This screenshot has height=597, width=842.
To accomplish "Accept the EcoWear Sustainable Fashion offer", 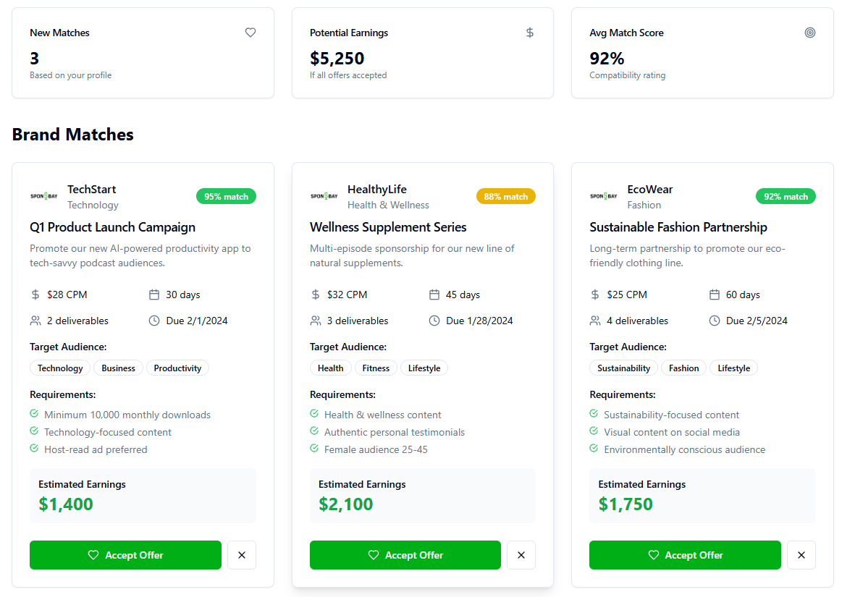I will 685,555.
